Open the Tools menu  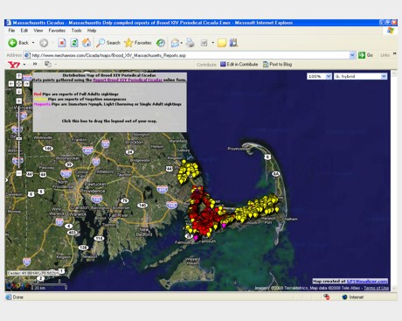(76, 31)
